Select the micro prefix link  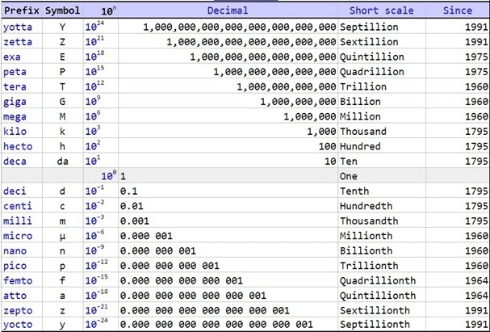[18, 236]
